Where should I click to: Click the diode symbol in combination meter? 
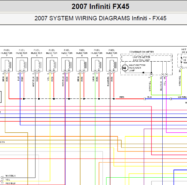[x=143, y=73]
